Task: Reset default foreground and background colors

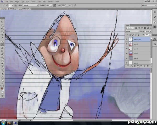Action: click(1, 86)
